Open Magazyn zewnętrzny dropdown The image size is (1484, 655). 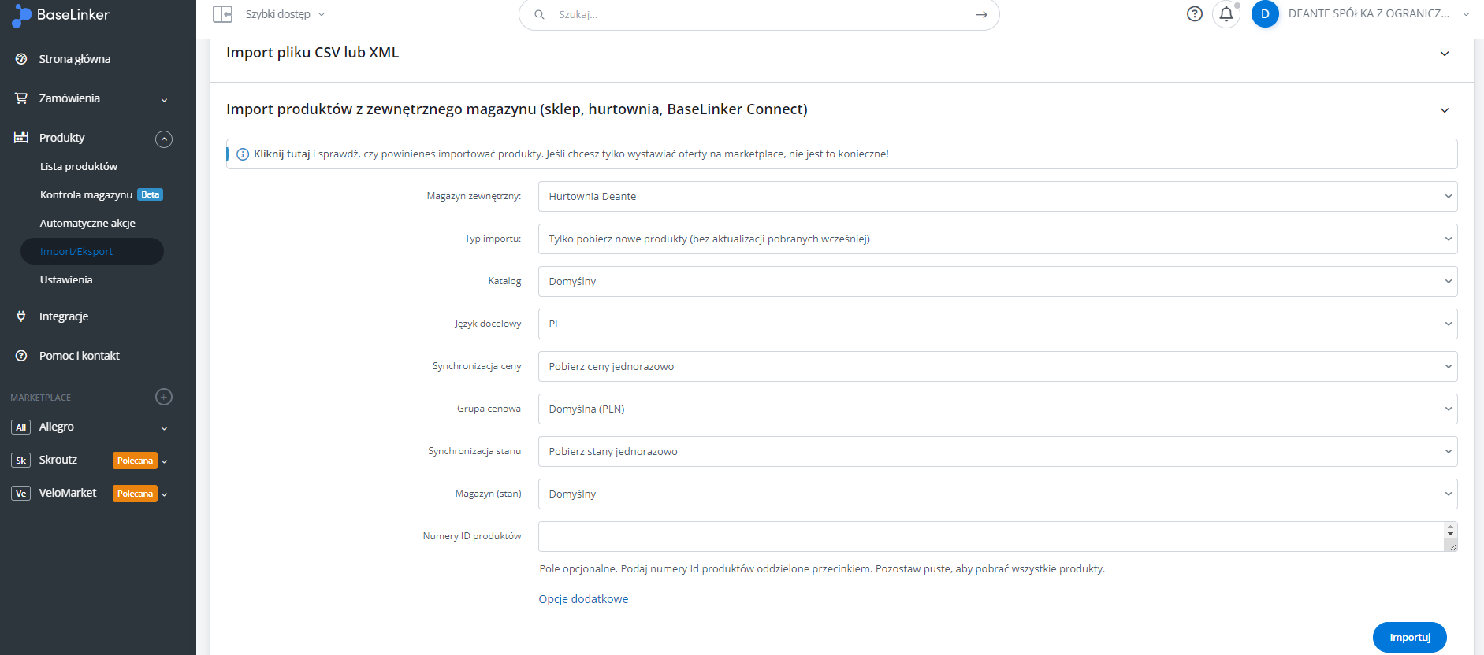tap(998, 196)
